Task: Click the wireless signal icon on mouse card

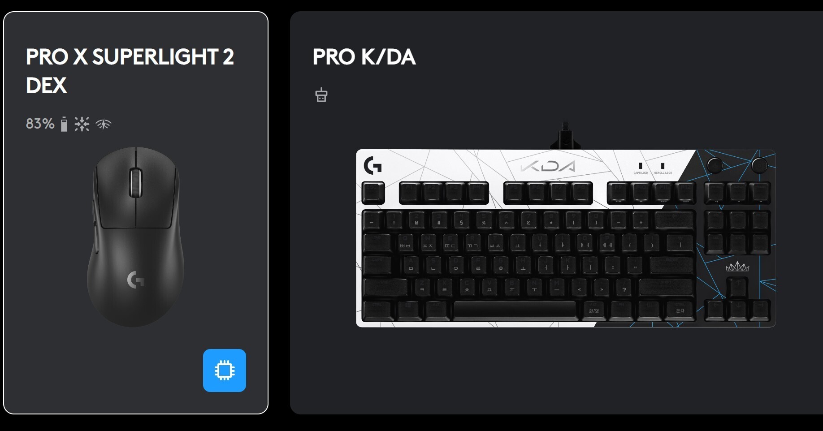Action: (104, 124)
